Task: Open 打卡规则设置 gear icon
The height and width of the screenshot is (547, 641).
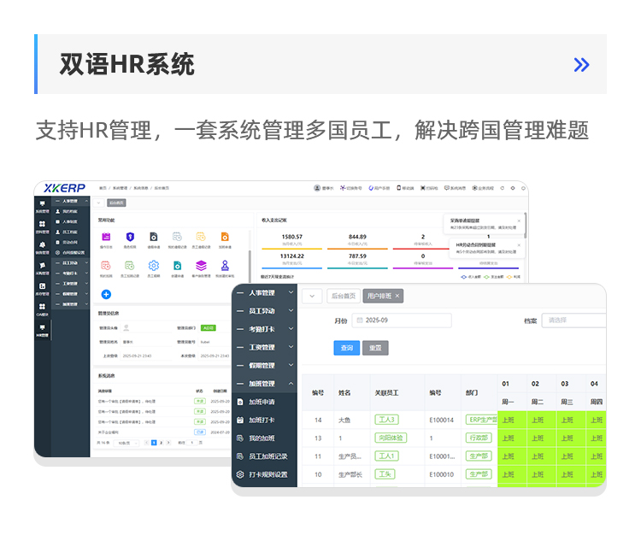Action: point(240,473)
